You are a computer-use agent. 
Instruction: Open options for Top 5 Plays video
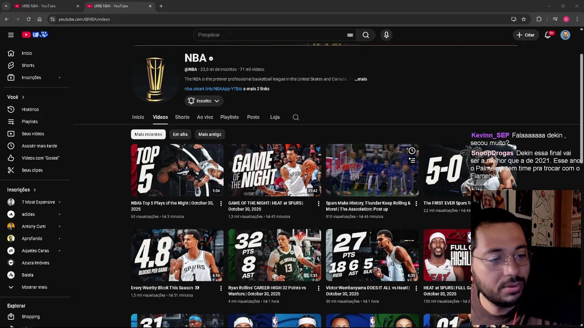point(221,203)
